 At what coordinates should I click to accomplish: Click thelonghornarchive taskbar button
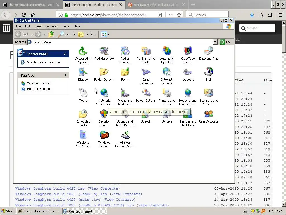click(39, 211)
